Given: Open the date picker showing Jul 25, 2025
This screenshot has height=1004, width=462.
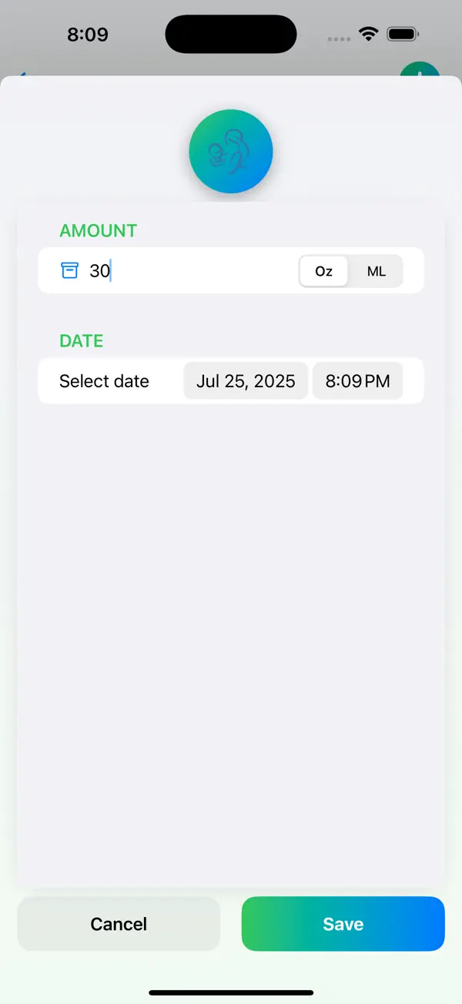Looking at the screenshot, I should (246, 380).
